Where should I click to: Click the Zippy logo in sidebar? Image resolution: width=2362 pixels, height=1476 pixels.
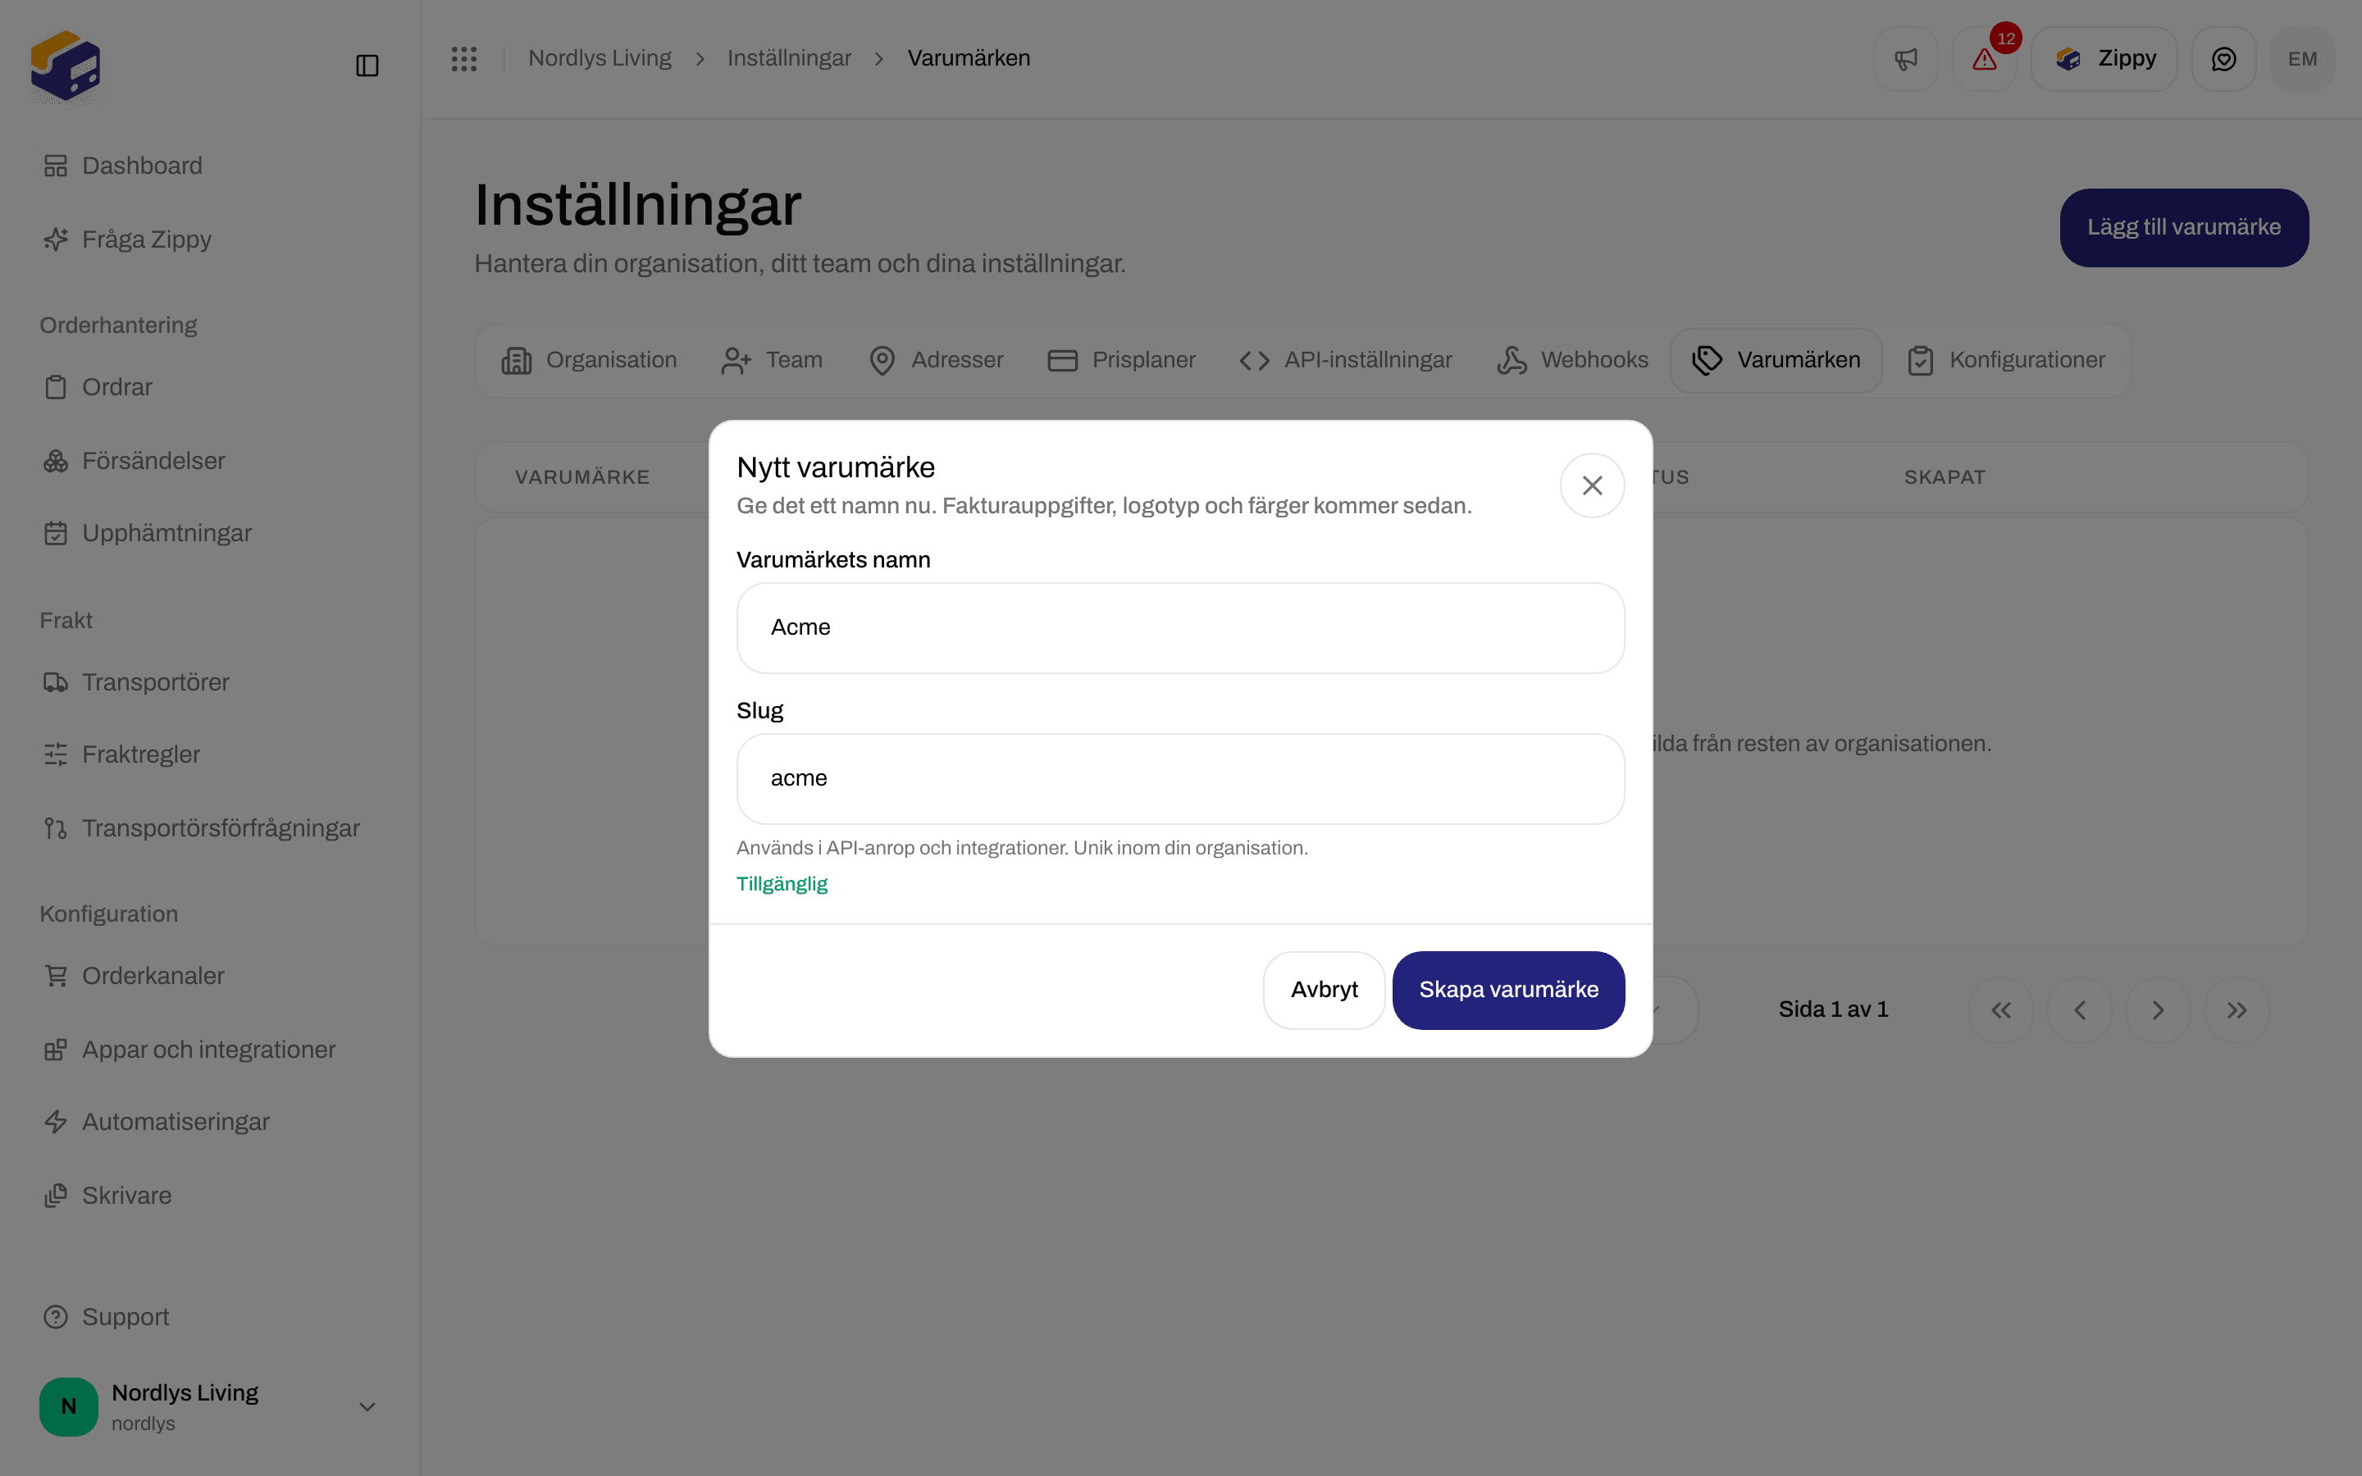pyautogui.click(x=66, y=66)
